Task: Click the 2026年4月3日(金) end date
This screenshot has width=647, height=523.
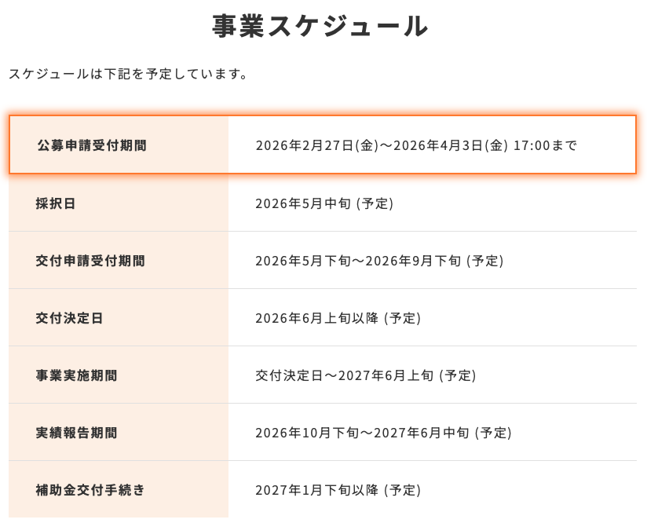Action: [451, 145]
